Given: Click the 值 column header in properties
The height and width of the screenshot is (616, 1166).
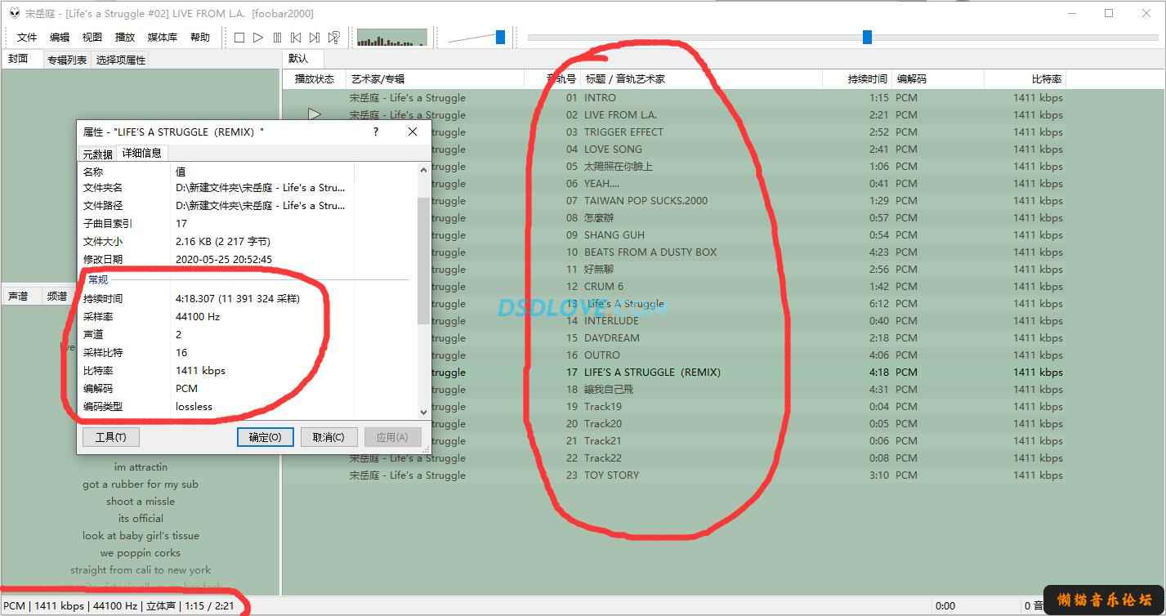Looking at the screenshot, I should (262, 172).
